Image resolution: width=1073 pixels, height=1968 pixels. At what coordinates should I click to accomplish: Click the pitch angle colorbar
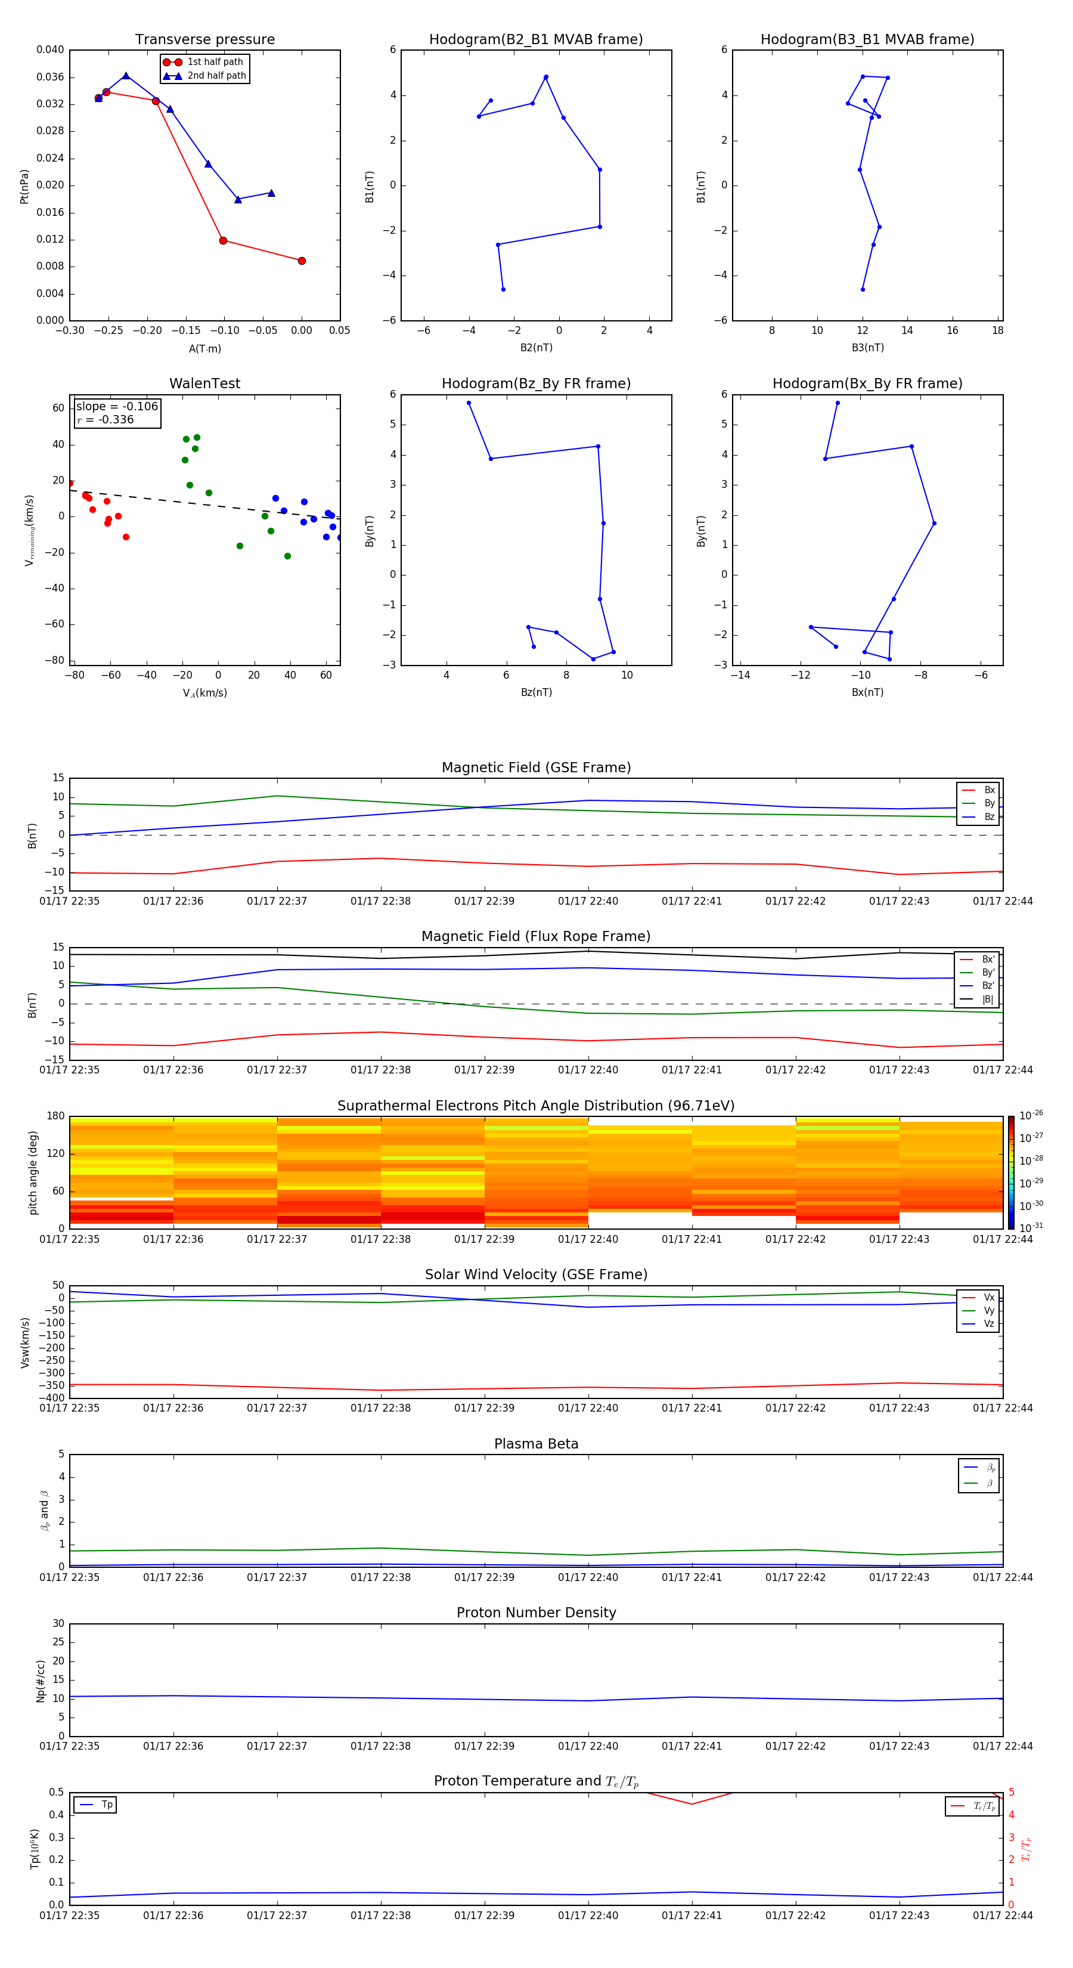click(x=1011, y=1172)
